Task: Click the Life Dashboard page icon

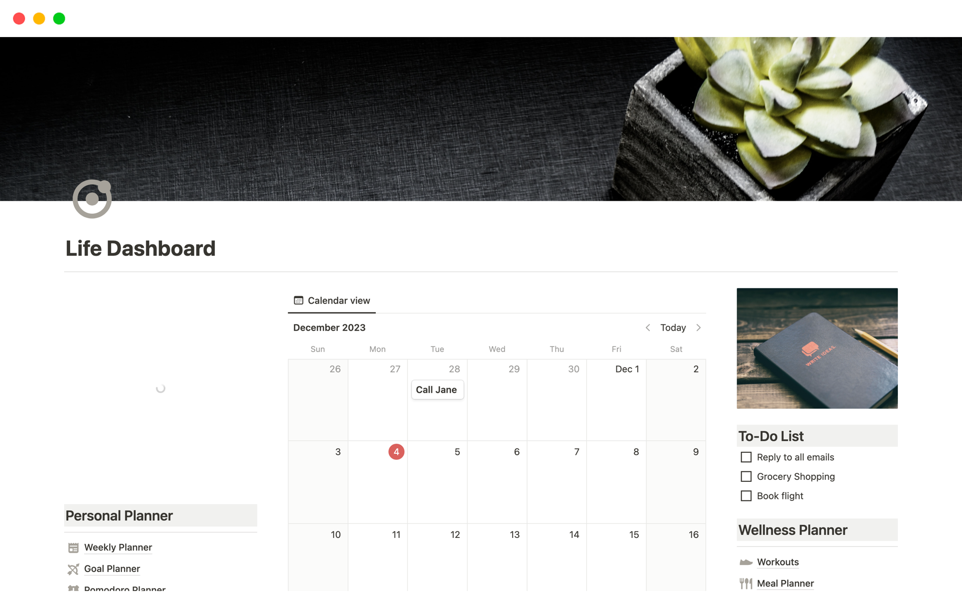Action: [93, 199]
